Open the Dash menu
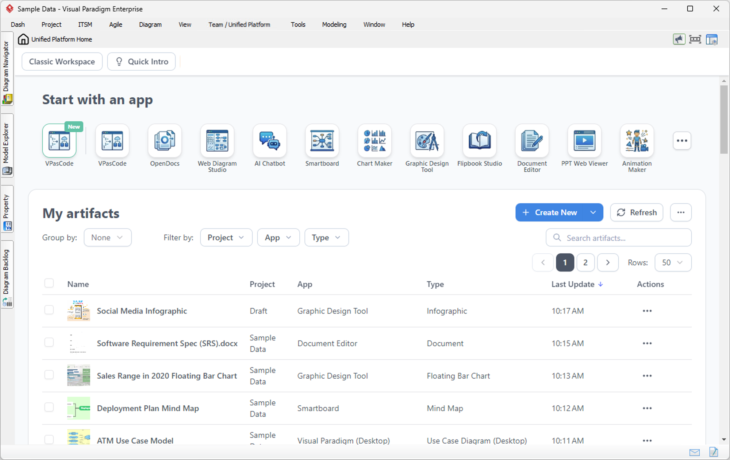Image resolution: width=730 pixels, height=460 pixels. click(x=18, y=24)
